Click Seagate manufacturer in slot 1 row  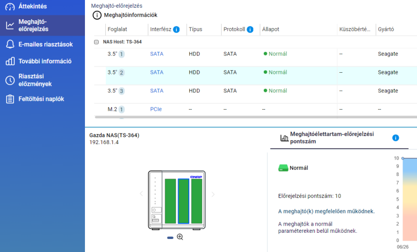(x=388, y=54)
